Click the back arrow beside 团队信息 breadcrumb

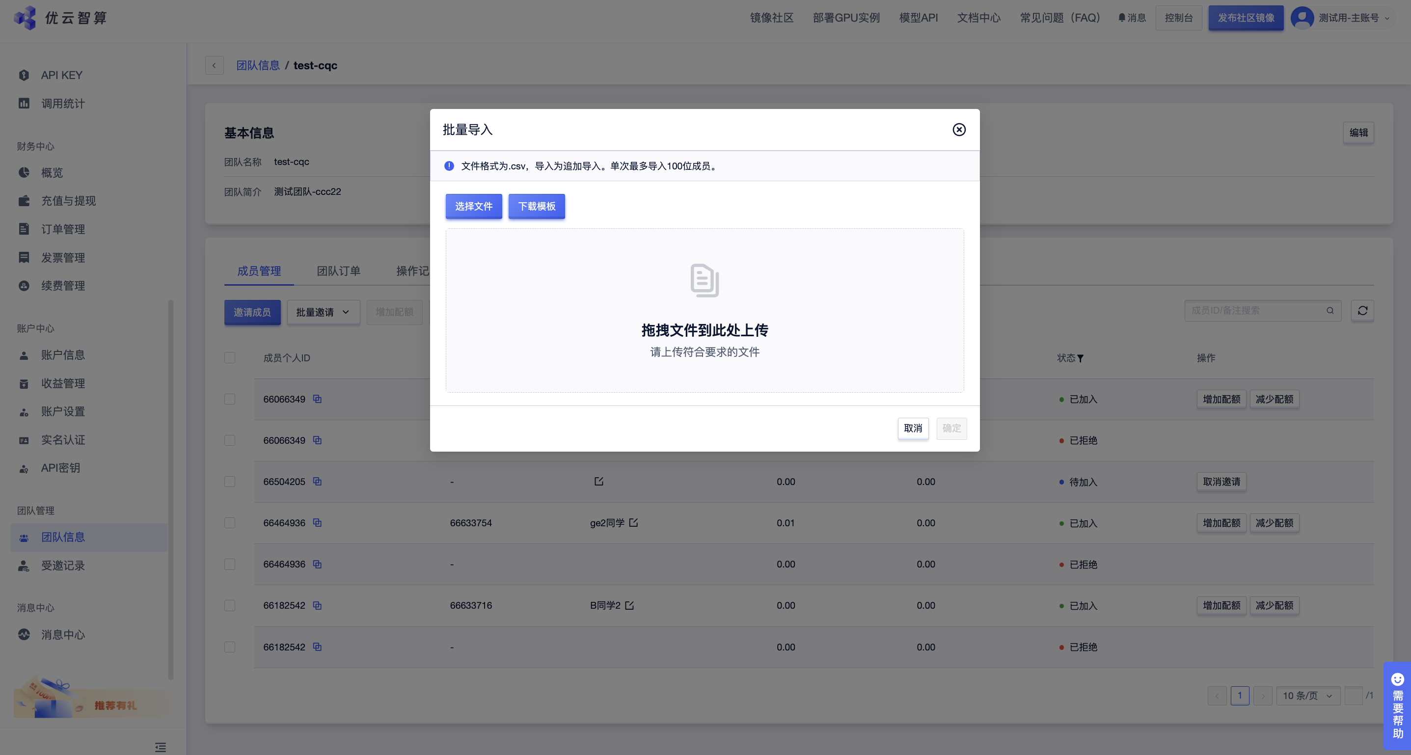(214, 66)
